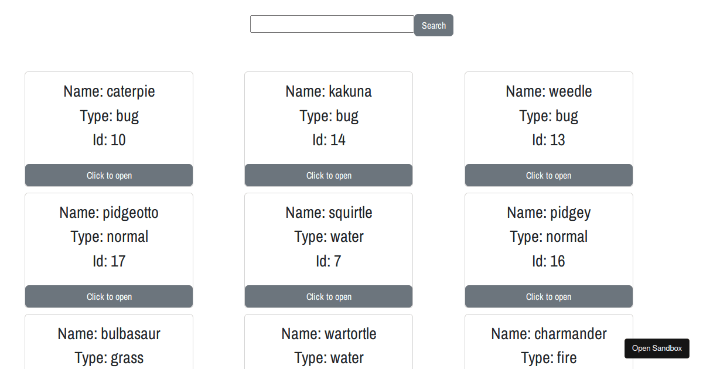Select the text 'Name: charmander'
The width and height of the screenshot is (703, 369).
(x=549, y=334)
